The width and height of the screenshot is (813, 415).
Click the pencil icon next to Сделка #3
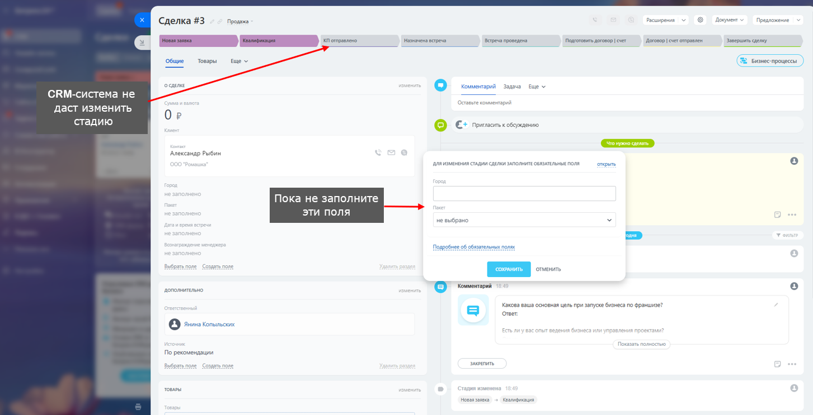[x=212, y=22]
